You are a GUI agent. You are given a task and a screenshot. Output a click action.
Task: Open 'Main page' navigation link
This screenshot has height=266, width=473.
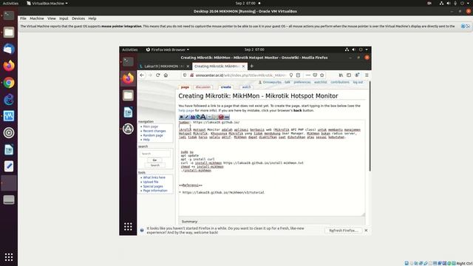tap(151, 126)
